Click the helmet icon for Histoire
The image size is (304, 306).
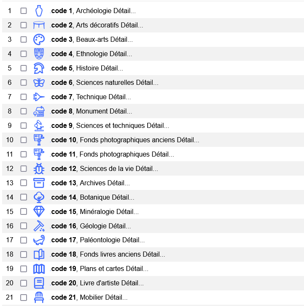tap(39, 68)
